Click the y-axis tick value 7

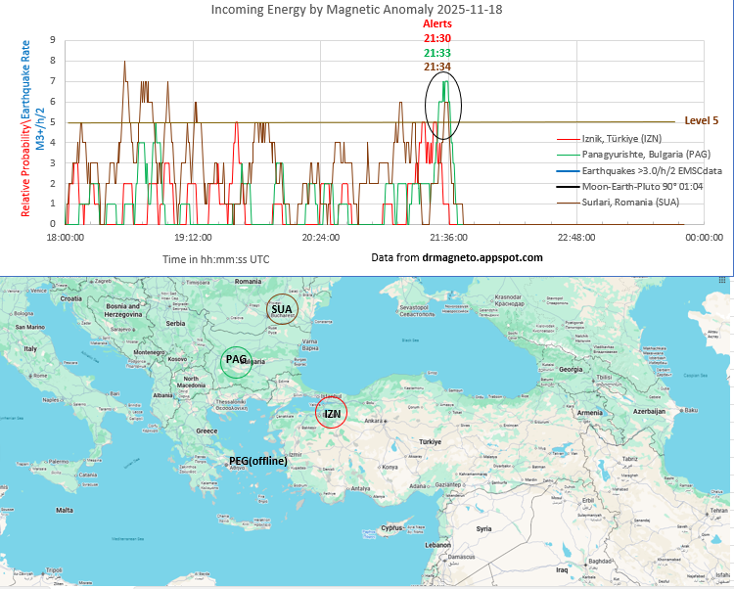coord(53,81)
